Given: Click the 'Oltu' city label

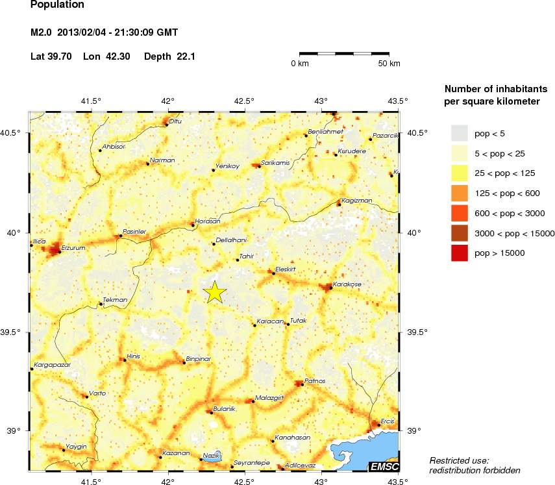Looking at the screenshot, I should tap(175, 121).
